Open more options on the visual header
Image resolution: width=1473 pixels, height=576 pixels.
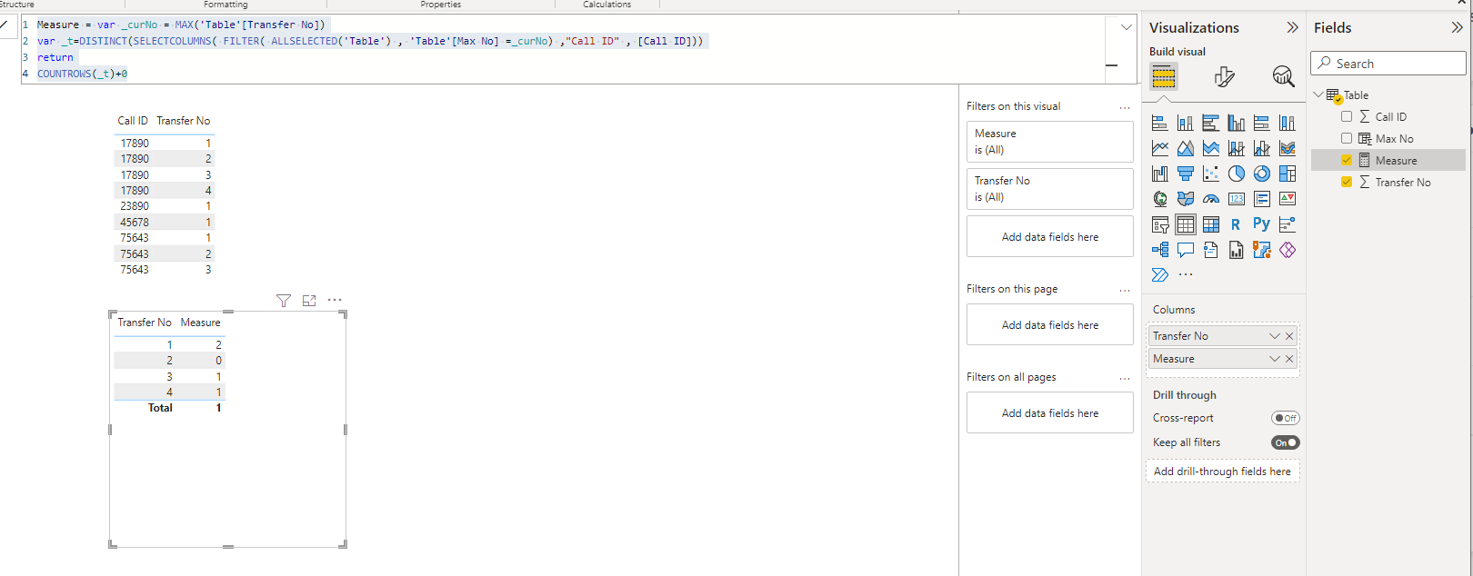click(335, 301)
